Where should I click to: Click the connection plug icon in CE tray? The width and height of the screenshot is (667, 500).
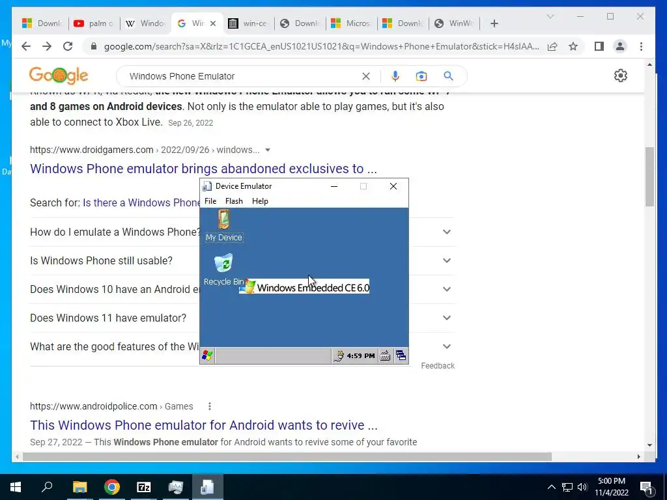click(x=339, y=356)
